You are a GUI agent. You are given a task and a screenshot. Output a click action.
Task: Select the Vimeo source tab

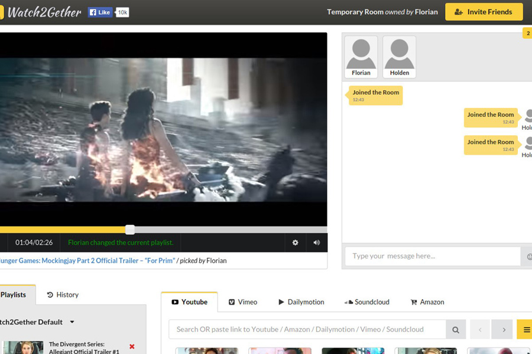click(243, 302)
